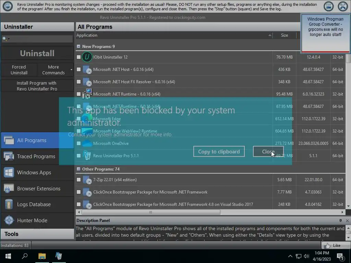Image resolution: width=351 pixels, height=263 pixels.
Task: Open All Programs module icon in sidebar
Action: 9,140
